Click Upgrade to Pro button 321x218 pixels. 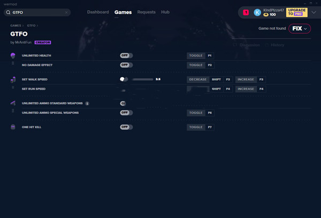tap(296, 12)
